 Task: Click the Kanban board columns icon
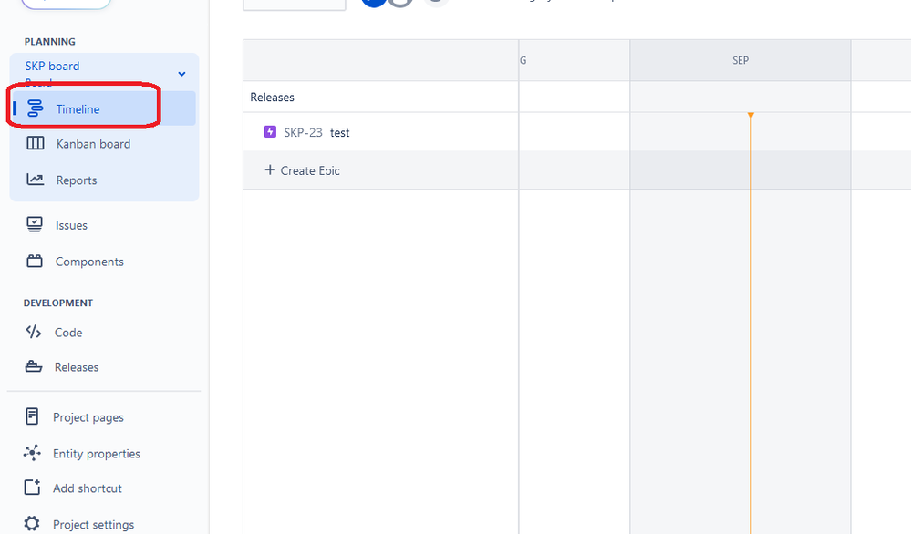pyautogui.click(x=36, y=143)
